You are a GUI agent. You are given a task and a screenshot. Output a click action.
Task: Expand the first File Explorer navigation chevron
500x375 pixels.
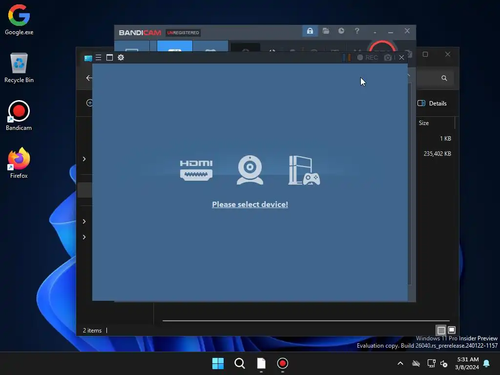click(x=84, y=159)
